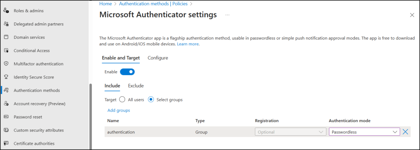Click the Name column header
Screen dimensions: 420x150
(x=113, y=121)
